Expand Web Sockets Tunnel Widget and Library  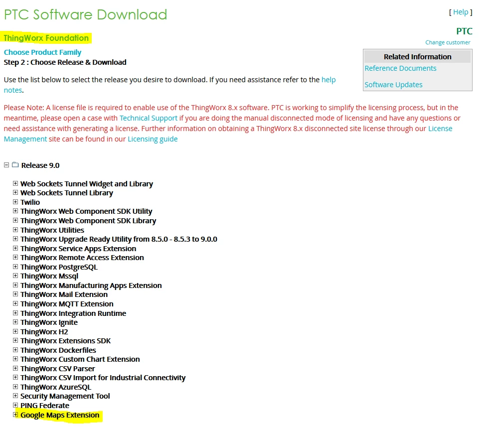click(x=15, y=183)
